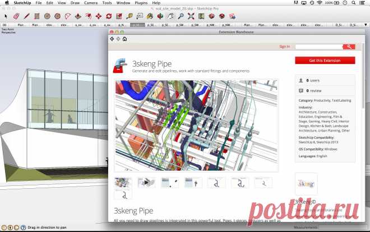The height and width of the screenshot is (232, 370).
Task: Click the Zoom Extents tool
Action: [x=191, y=16]
